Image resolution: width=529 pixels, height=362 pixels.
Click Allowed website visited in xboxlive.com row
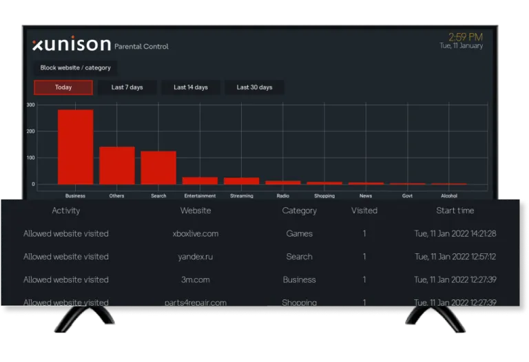point(66,233)
